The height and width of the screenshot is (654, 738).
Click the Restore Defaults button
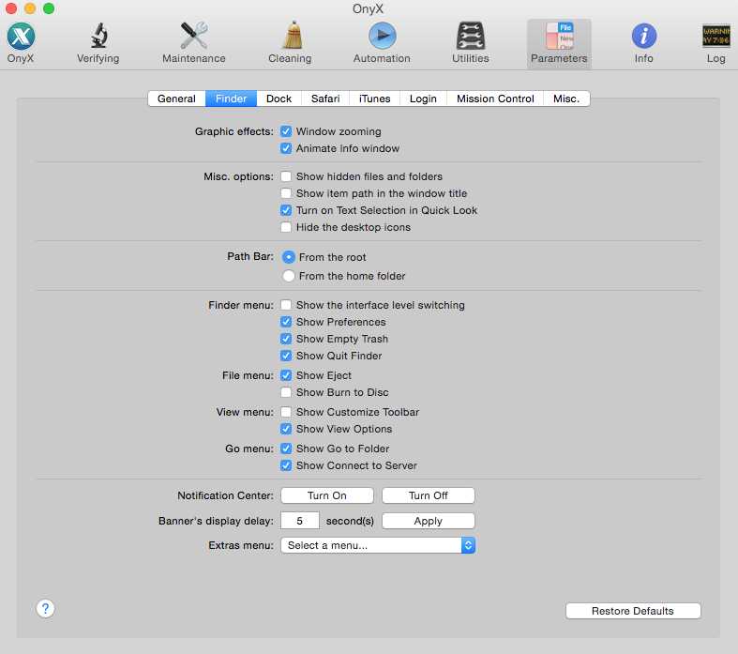tap(633, 611)
